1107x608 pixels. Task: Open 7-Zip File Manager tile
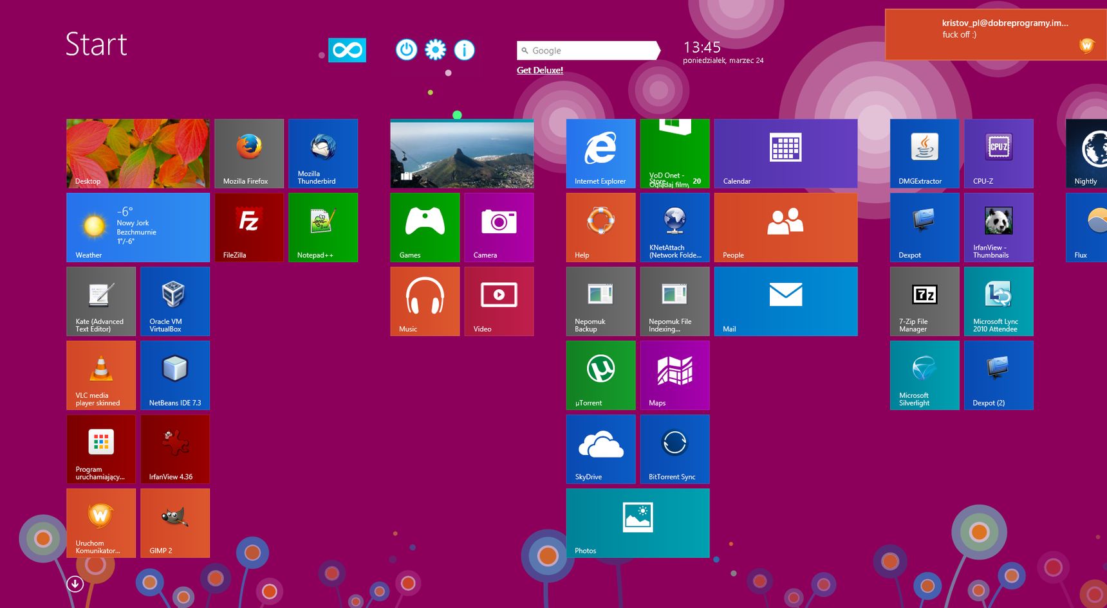(x=925, y=301)
